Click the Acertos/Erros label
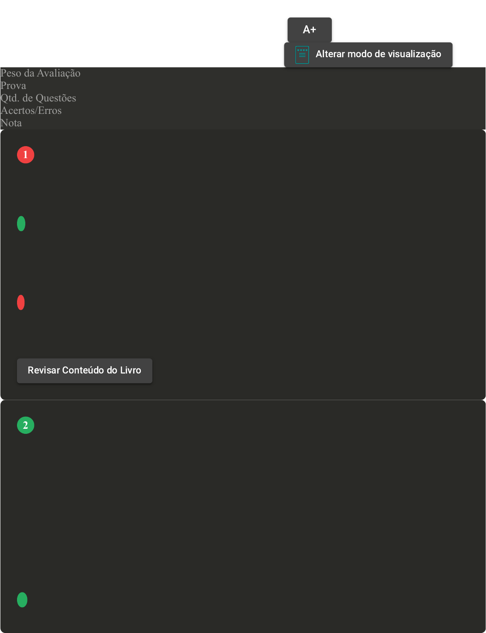 point(31,111)
